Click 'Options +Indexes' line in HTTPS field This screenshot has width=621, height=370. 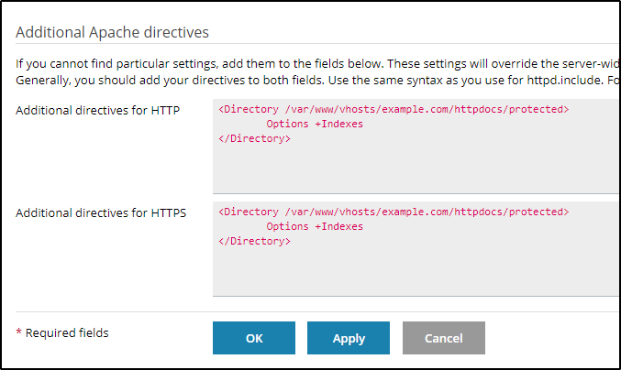pyautogui.click(x=315, y=226)
